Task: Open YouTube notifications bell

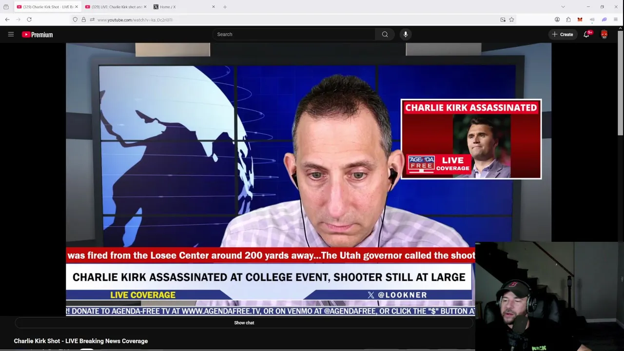Action: [587, 34]
